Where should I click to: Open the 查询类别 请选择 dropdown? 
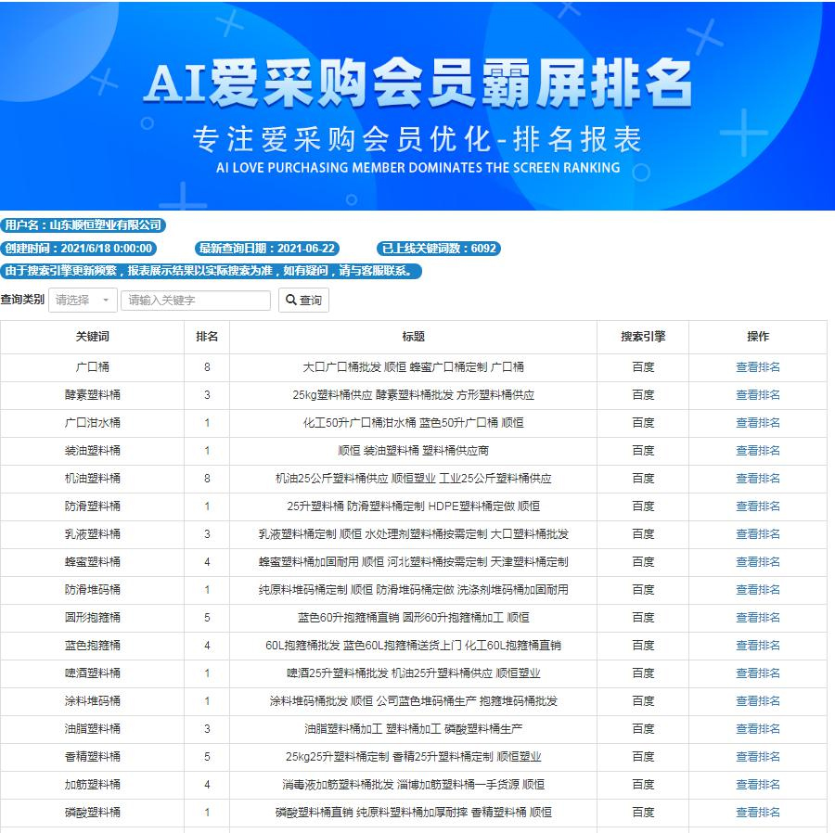[x=83, y=301]
